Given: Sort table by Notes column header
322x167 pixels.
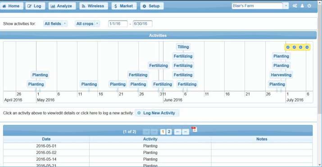Looking at the screenshot, I should [x=262, y=139].
